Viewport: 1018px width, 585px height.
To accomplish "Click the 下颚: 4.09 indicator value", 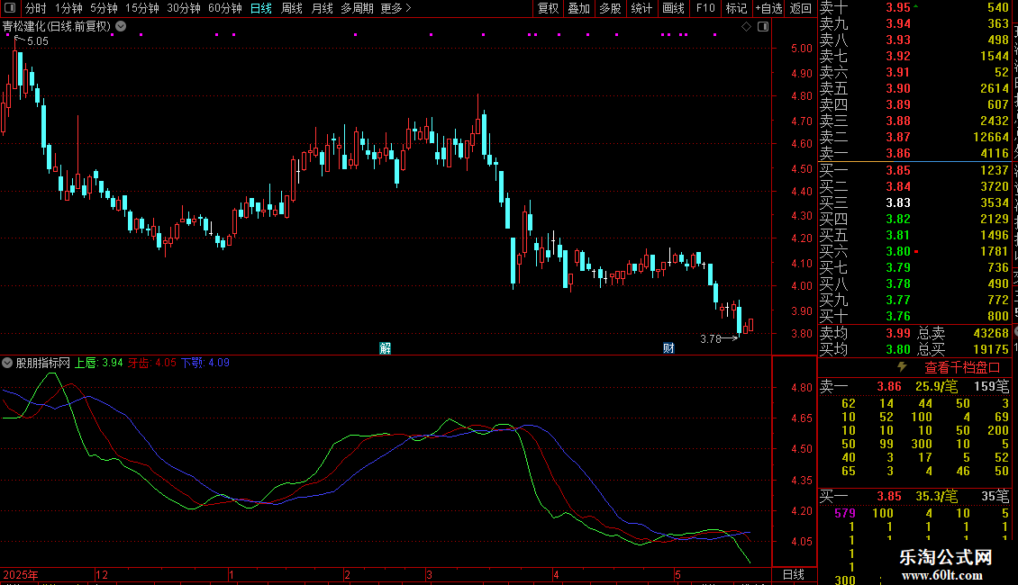I will [x=205, y=363].
